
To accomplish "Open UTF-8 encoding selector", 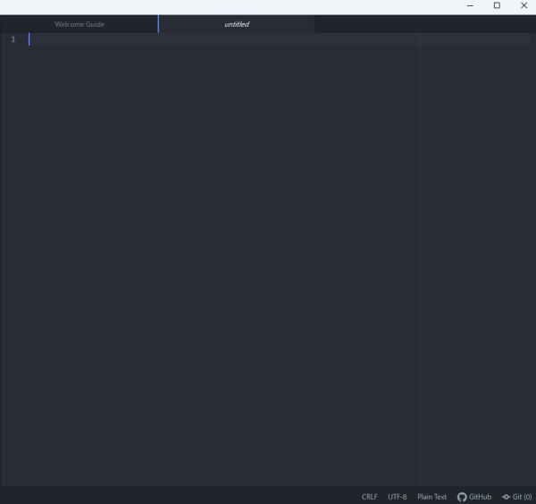I will (x=398, y=497).
